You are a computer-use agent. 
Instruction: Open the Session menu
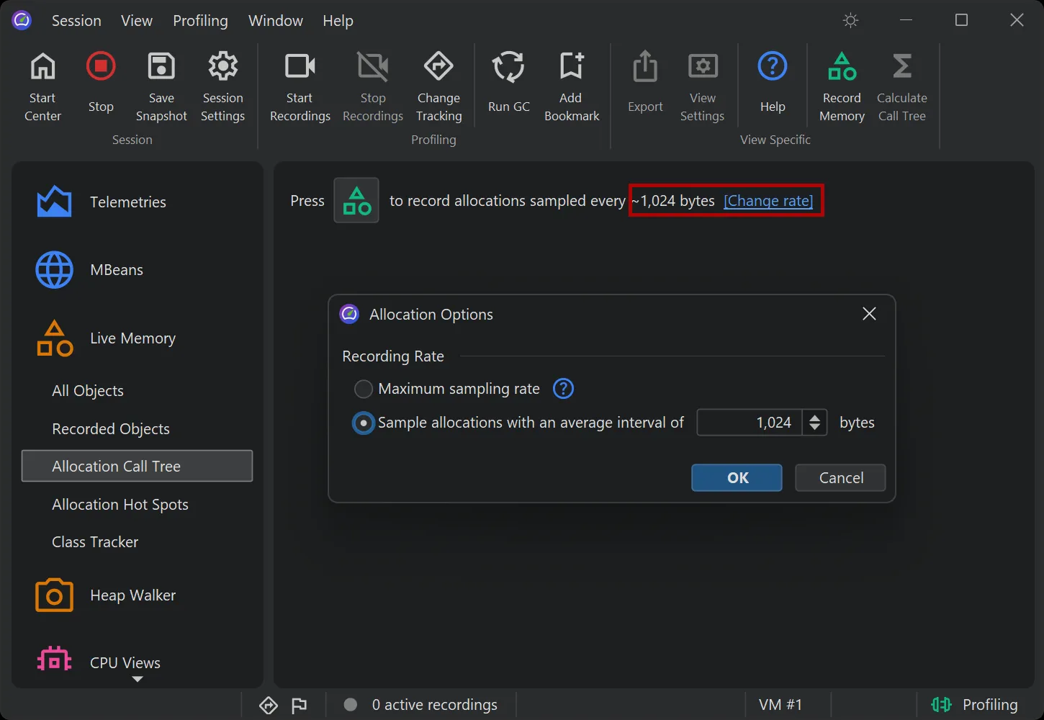point(76,20)
